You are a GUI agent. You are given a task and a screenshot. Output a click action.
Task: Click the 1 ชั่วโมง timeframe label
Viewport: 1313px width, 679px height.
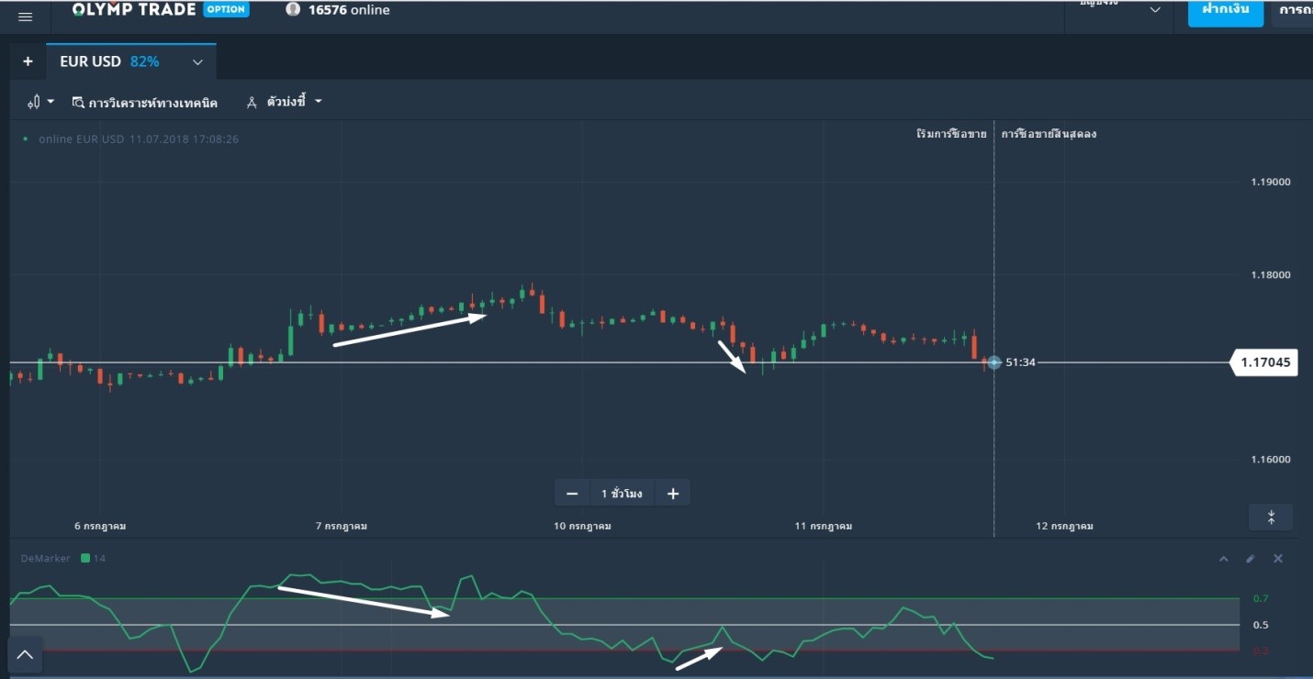tap(622, 494)
